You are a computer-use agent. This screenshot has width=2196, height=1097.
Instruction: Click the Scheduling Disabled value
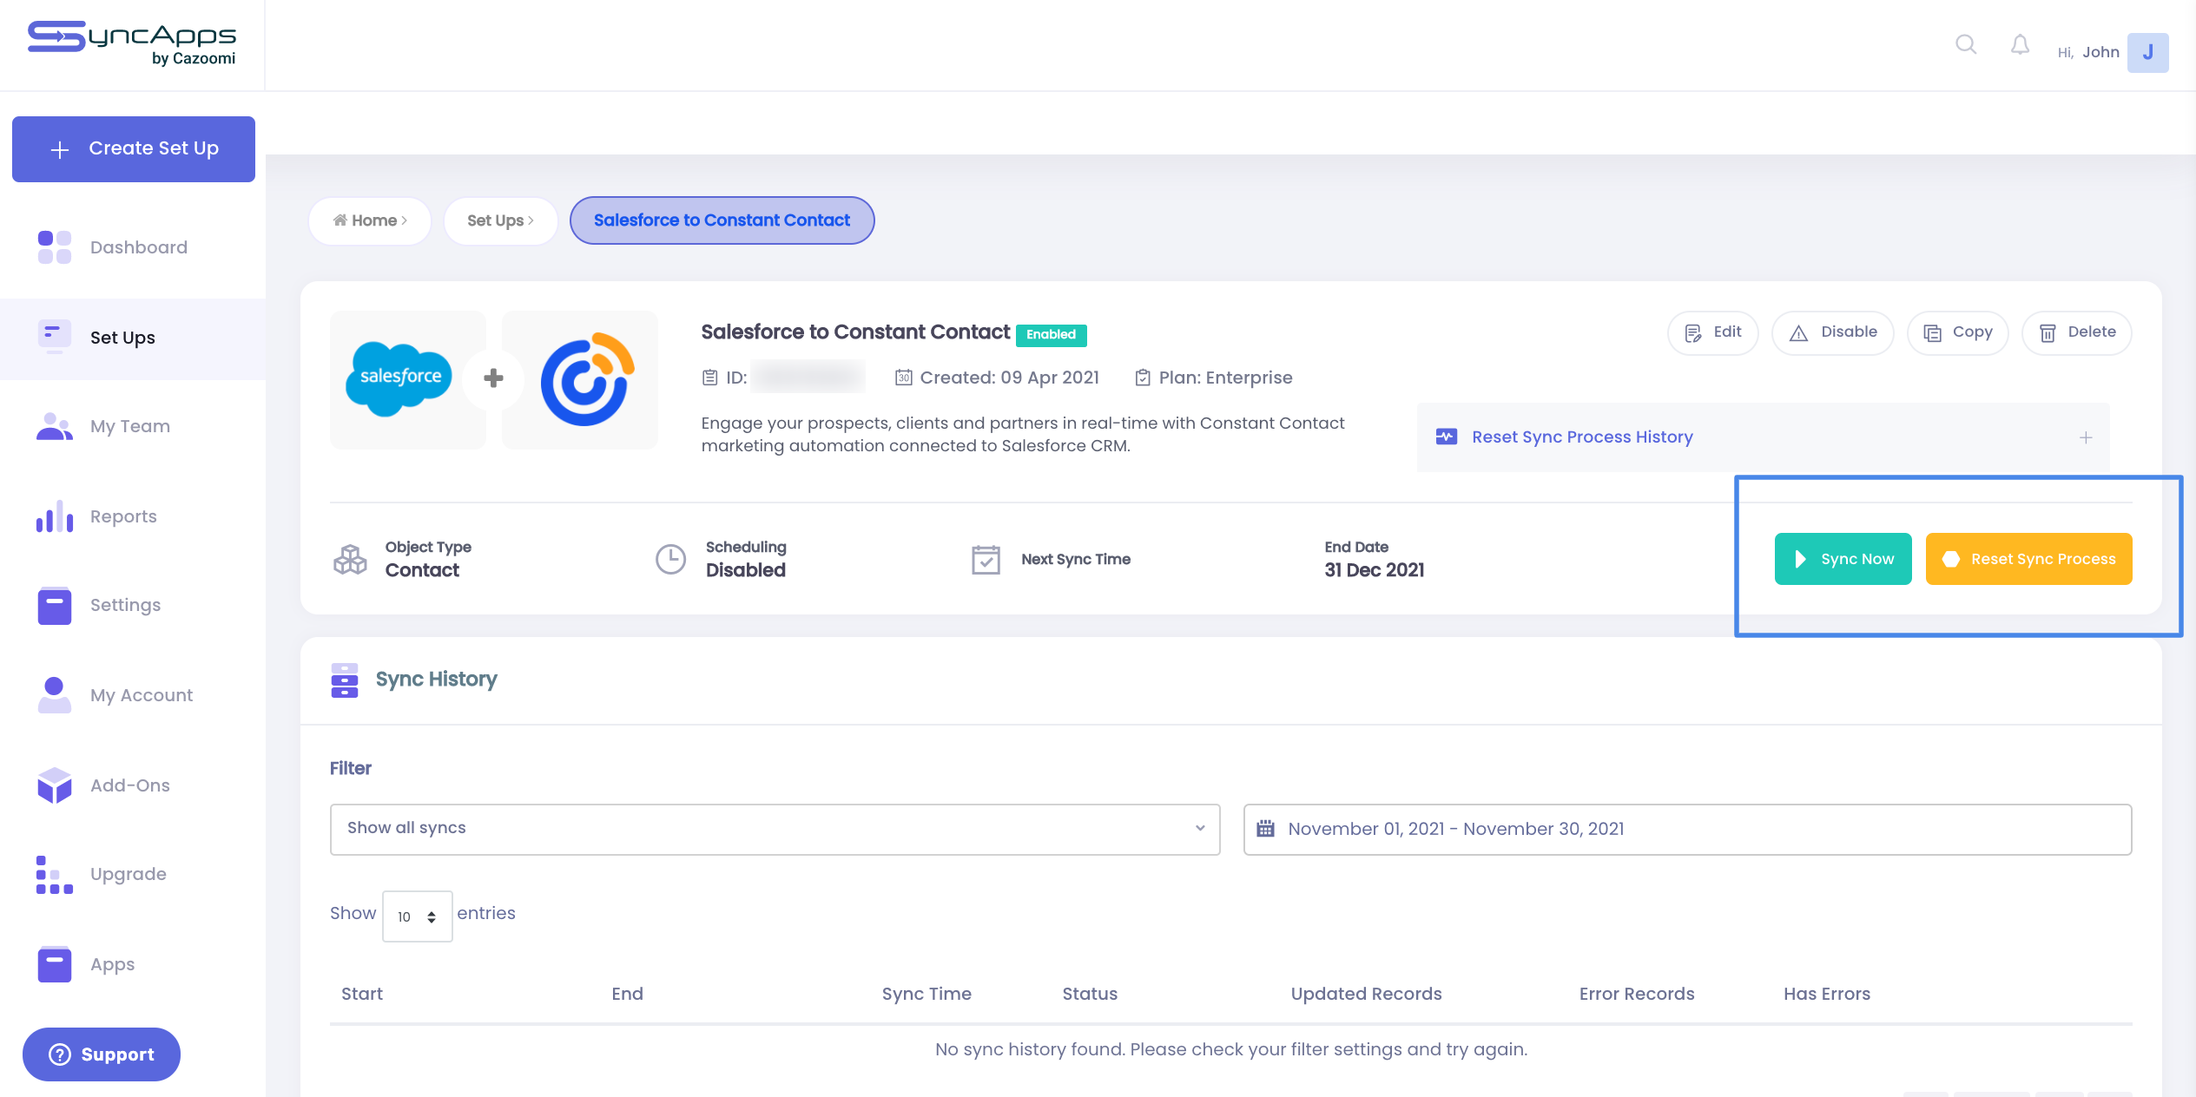pos(745,570)
